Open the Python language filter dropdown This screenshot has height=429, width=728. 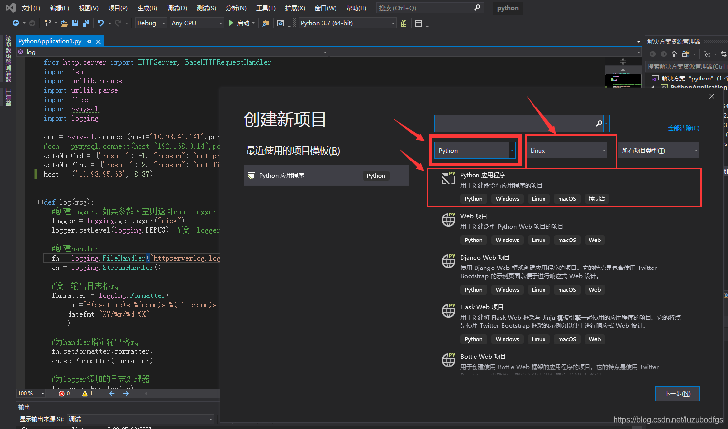(x=475, y=150)
